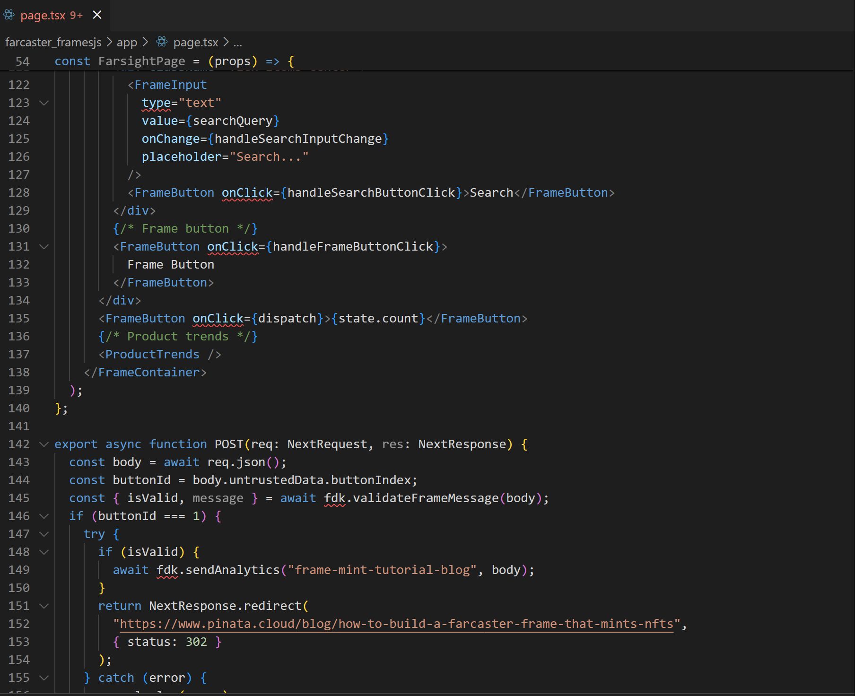Image resolution: width=855 pixels, height=696 pixels.
Task: Collapse the if block at line 146
Action: pos(44,516)
